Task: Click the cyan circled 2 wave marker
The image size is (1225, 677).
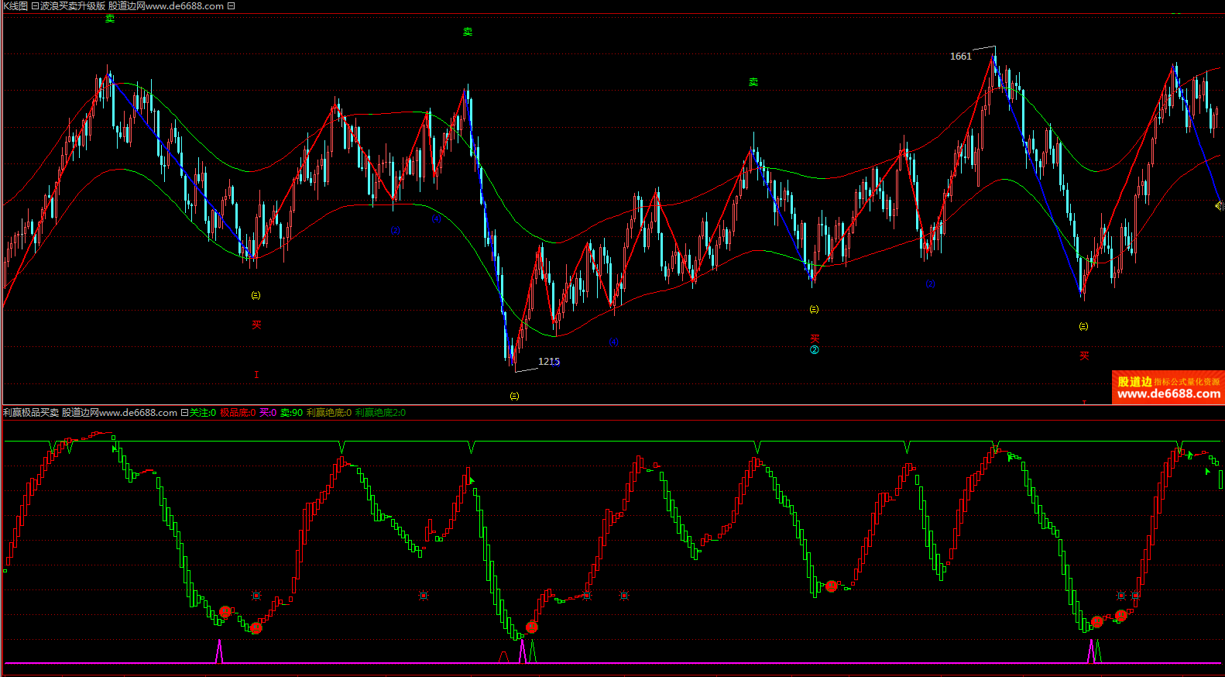Action: click(x=815, y=350)
